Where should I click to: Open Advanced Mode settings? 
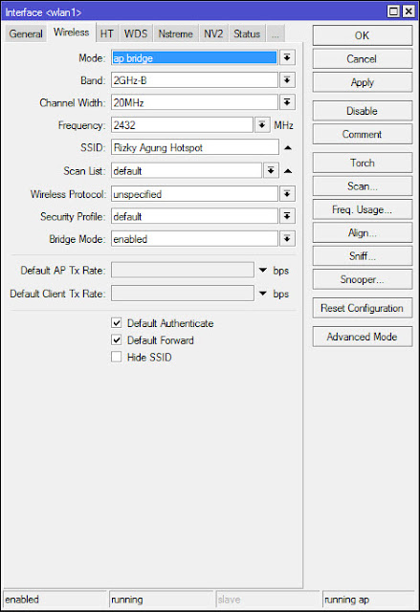[363, 337]
